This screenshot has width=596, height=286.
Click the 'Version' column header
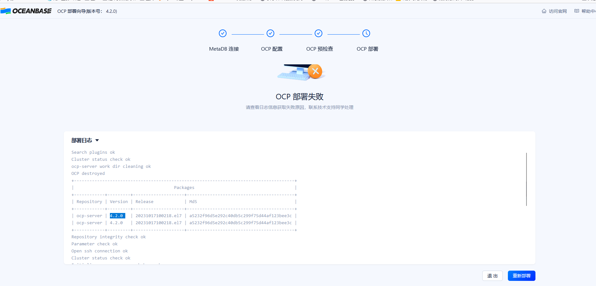click(119, 202)
